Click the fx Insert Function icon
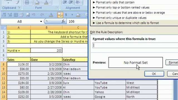The width and height of the screenshot is (178, 100). [x=63, y=21]
